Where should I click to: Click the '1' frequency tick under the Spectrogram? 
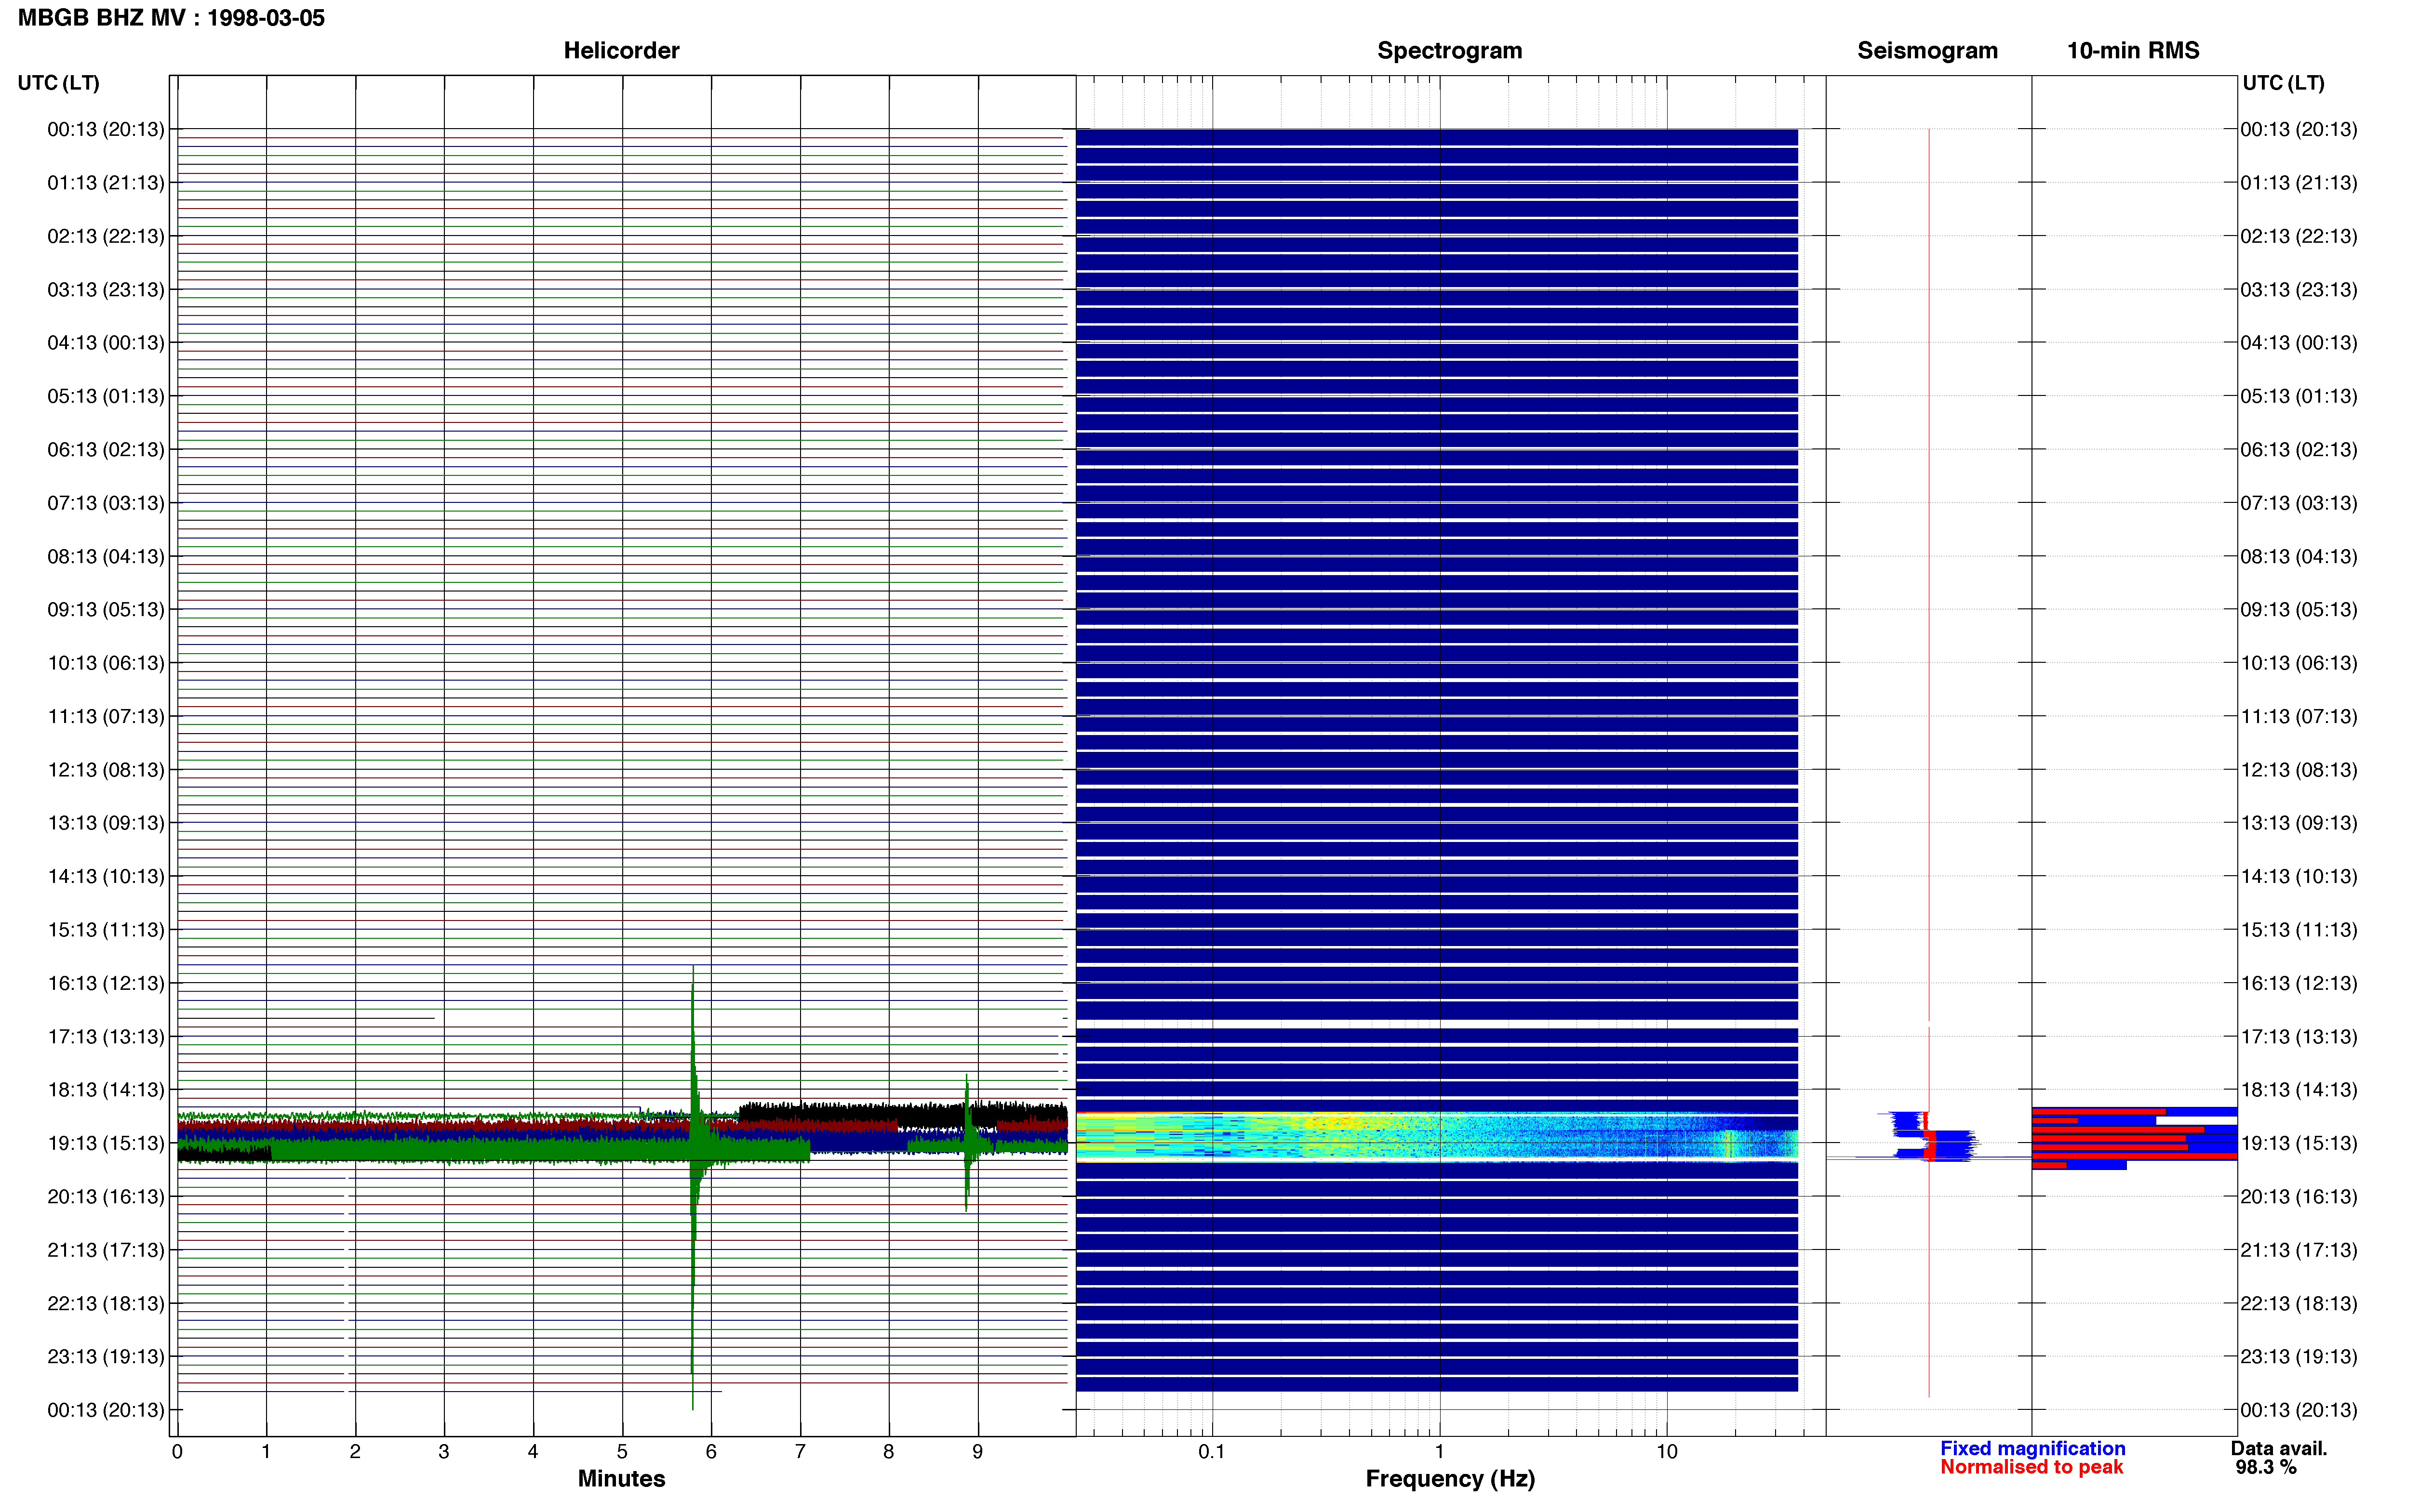(1439, 1451)
